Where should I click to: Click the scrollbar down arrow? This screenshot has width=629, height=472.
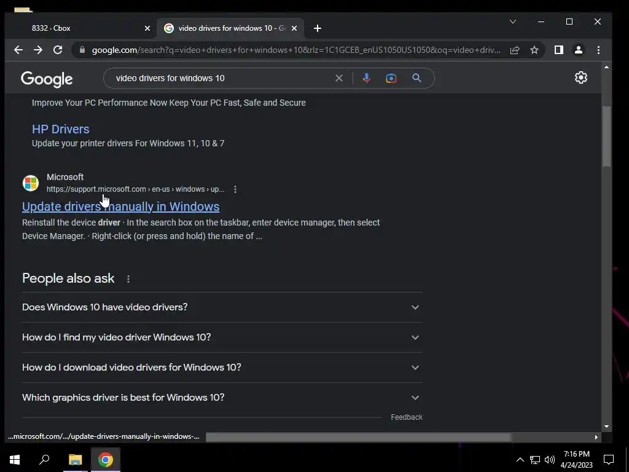pyautogui.click(x=606, y=427)
